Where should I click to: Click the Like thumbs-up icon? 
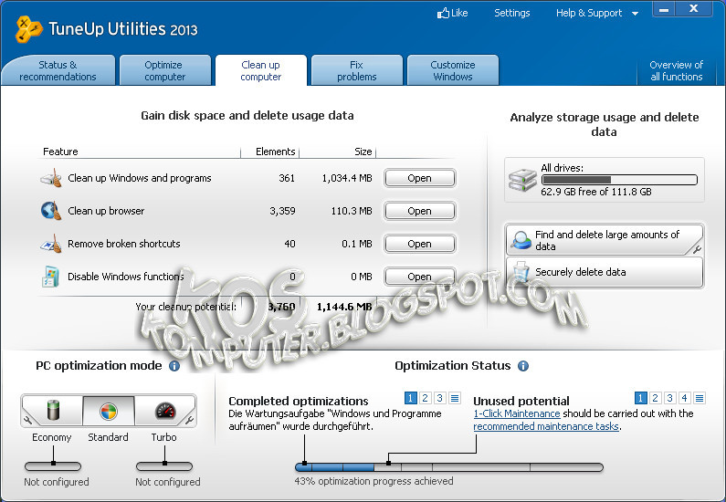coord(443,13)
